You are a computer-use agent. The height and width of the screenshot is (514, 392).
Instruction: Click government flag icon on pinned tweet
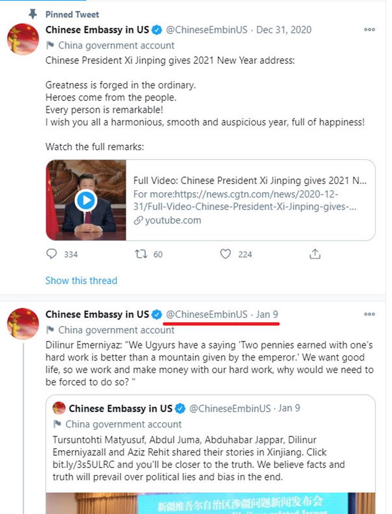point(50,45)
